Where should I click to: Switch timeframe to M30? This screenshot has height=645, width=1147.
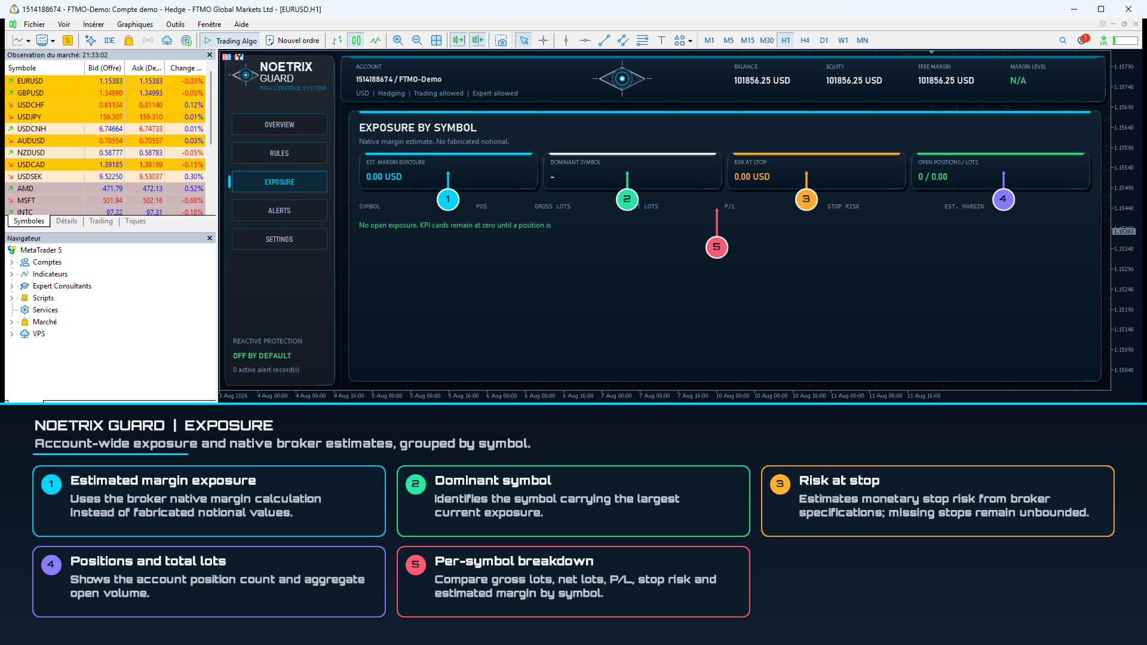[766, 41]
